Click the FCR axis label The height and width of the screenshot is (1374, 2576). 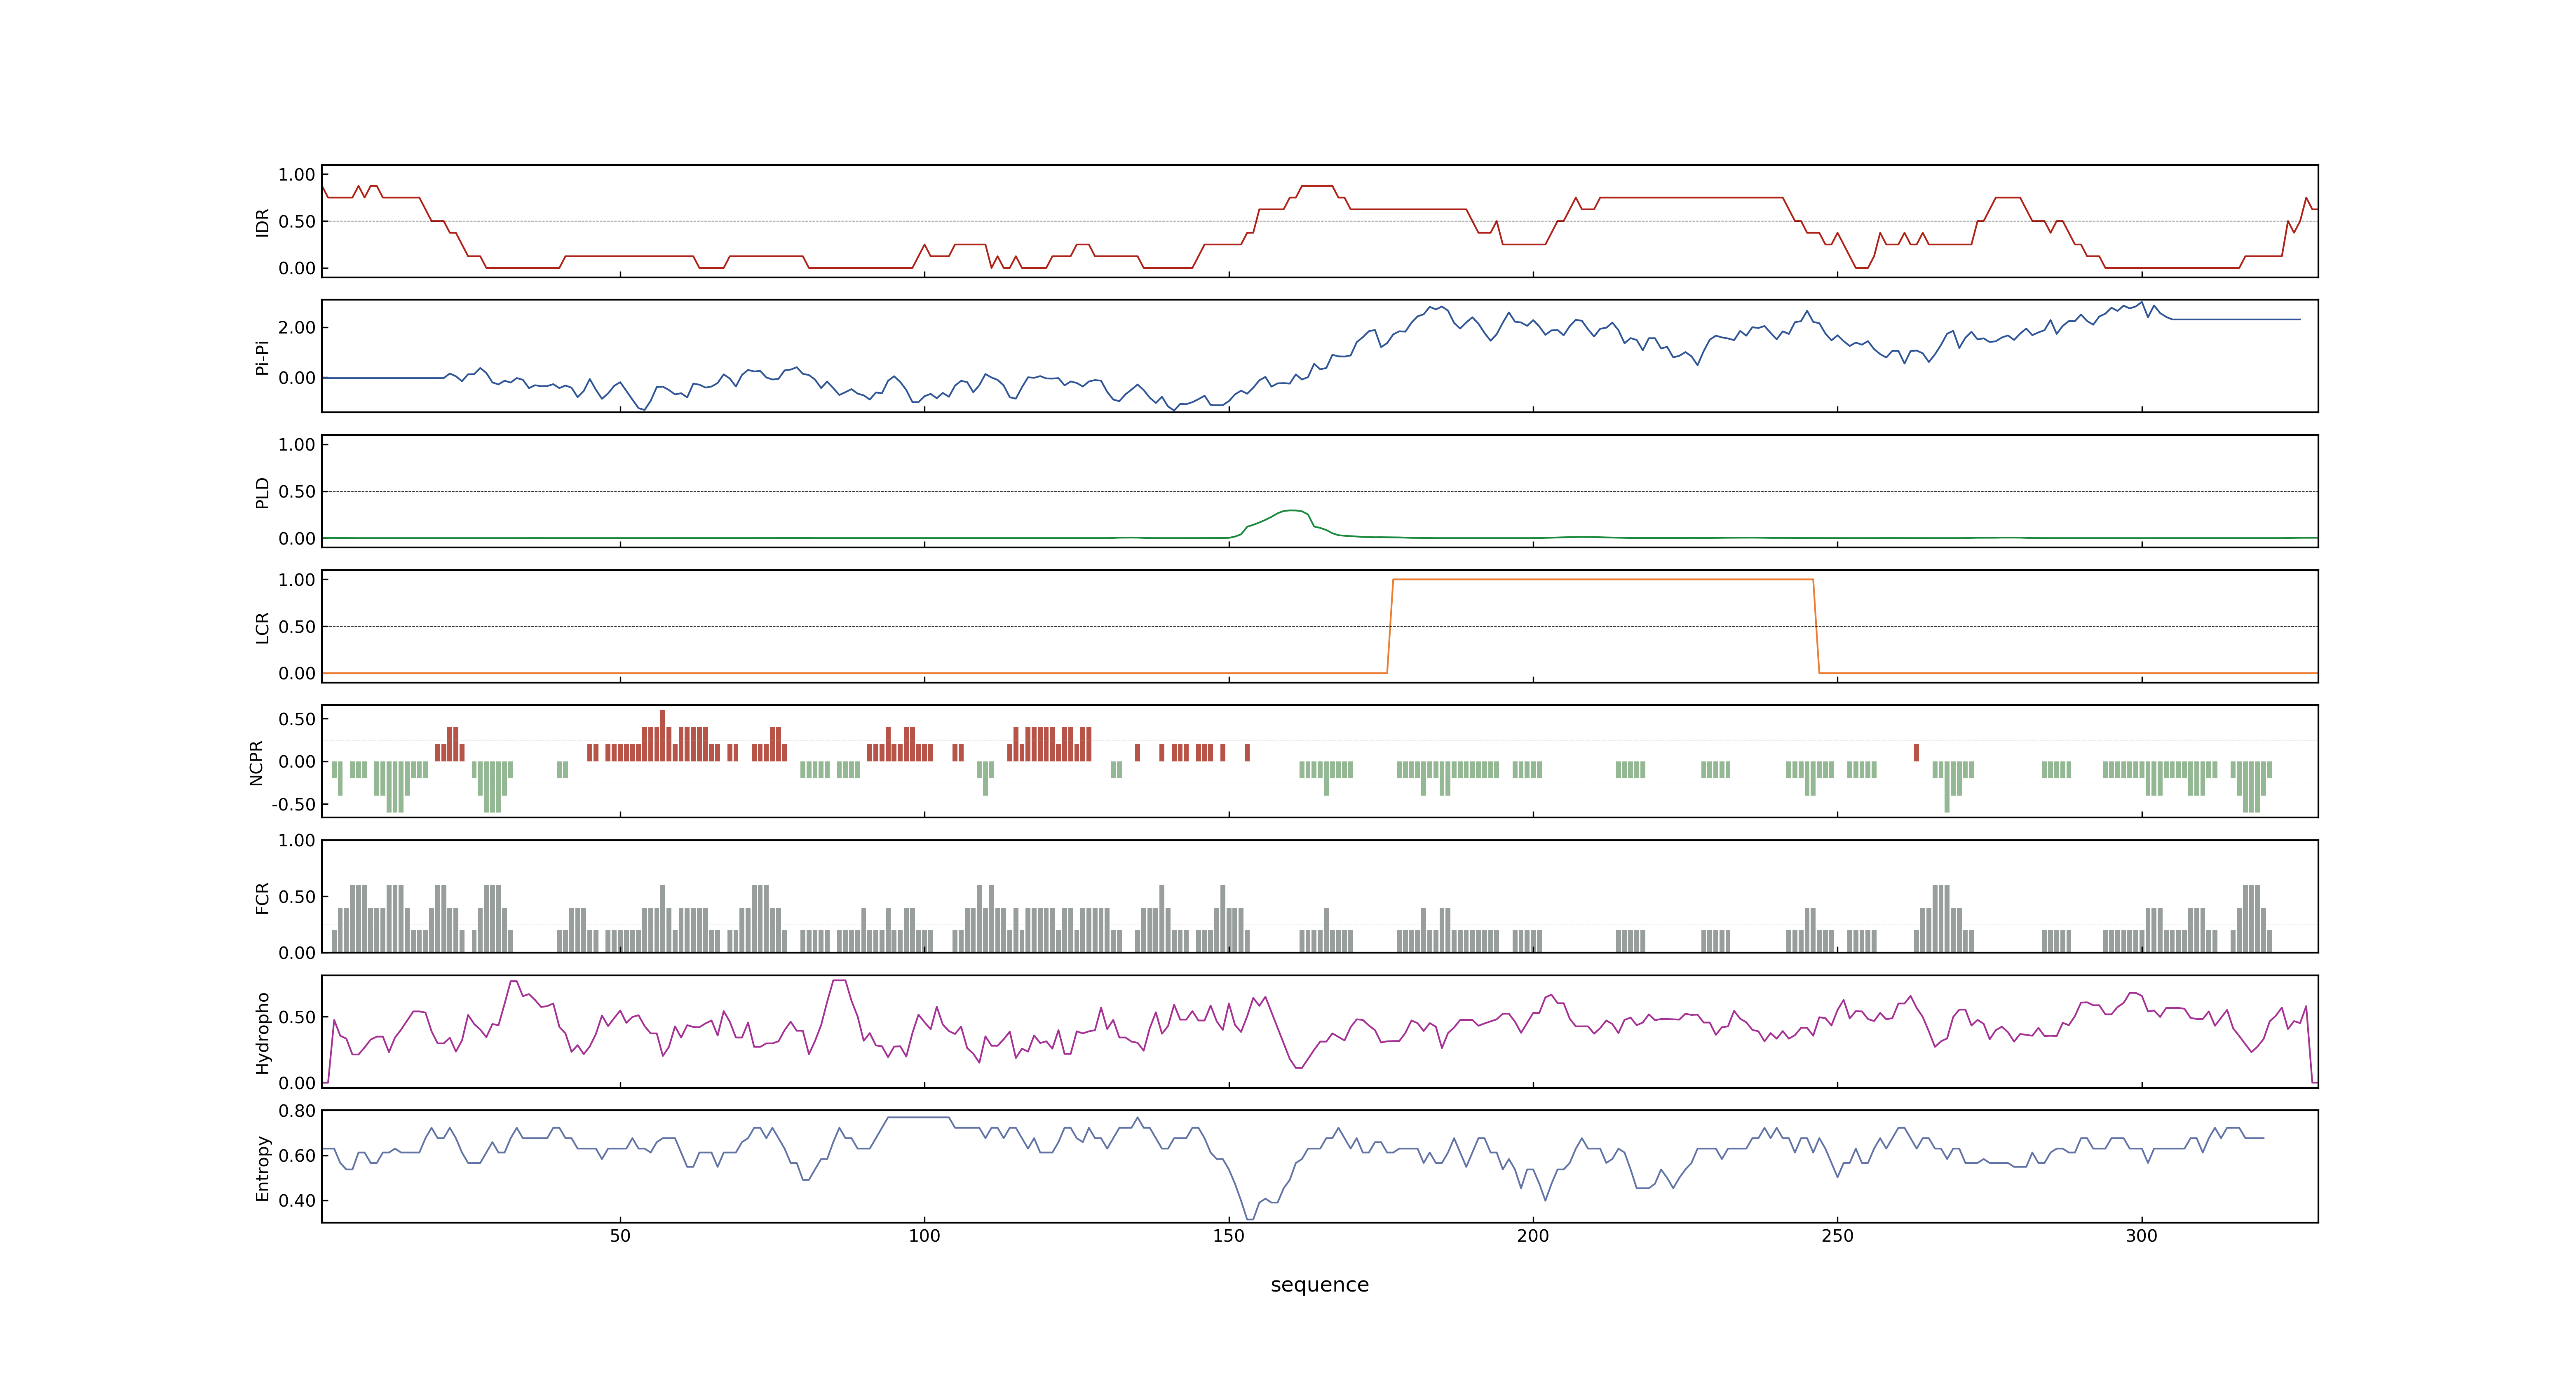click(x=262, y=897)
